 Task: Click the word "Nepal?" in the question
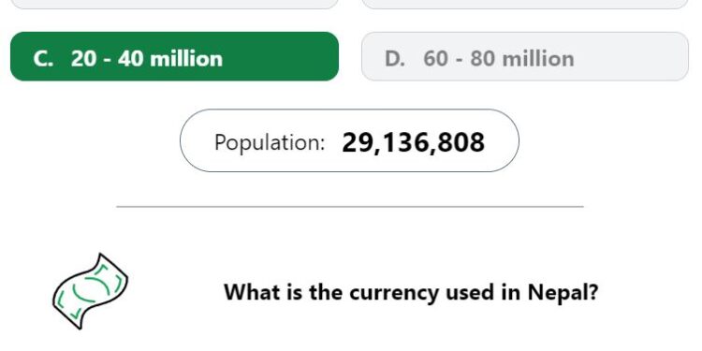(x=563, y=292)
